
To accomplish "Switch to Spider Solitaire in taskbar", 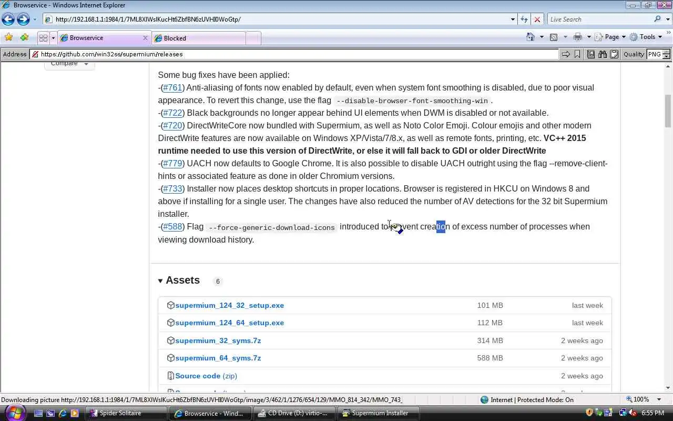I will click(x=126, y=413).
